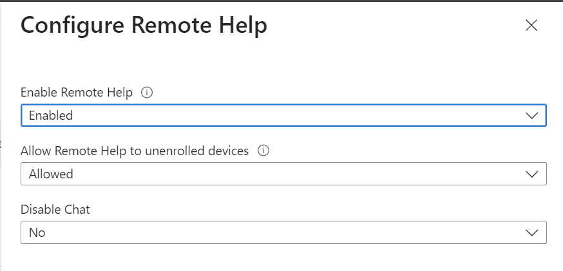
Task: Open the Disable Chat combo box
Action: point(283,232)
